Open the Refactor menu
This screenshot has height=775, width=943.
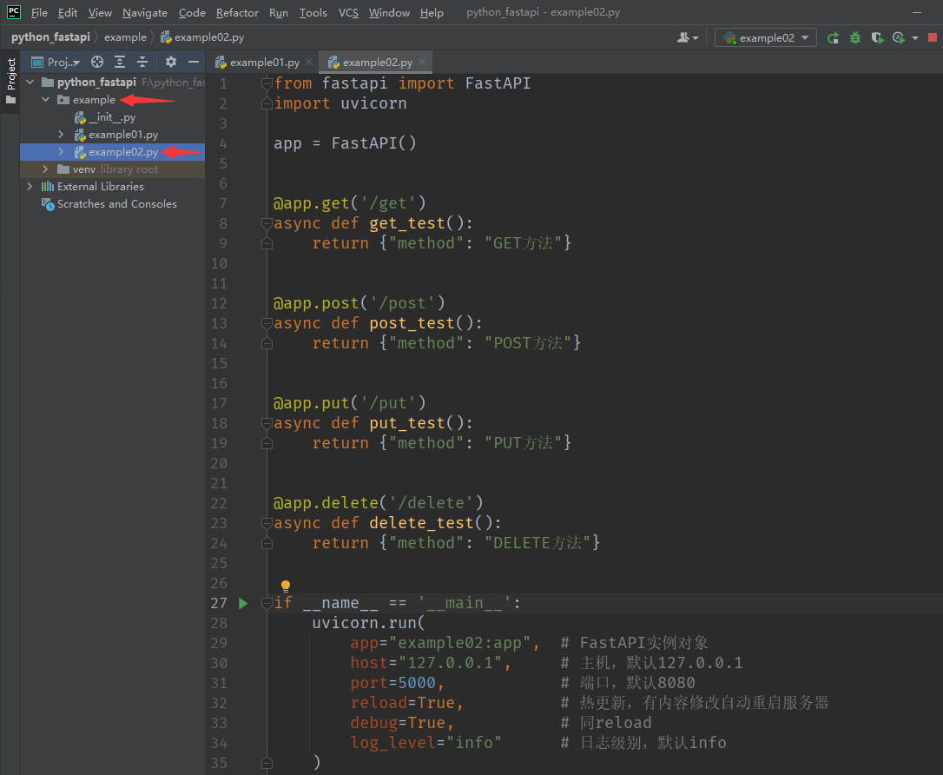tap(237, 13)
